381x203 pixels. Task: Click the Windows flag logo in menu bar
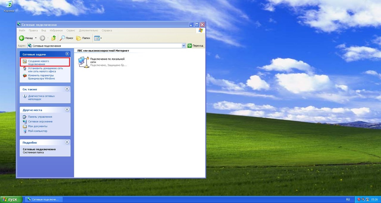(201, 31)
